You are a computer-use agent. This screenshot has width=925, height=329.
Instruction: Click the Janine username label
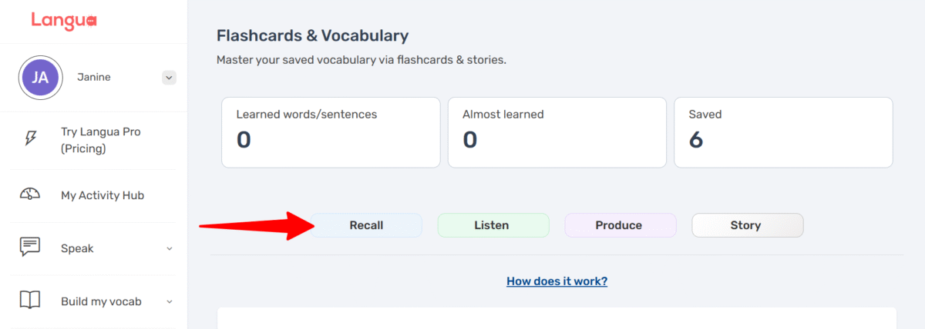[94, 77]
